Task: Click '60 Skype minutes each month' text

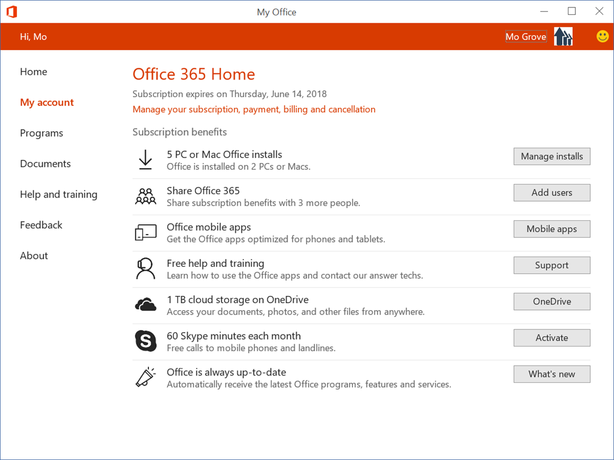Action: (234, 336)
